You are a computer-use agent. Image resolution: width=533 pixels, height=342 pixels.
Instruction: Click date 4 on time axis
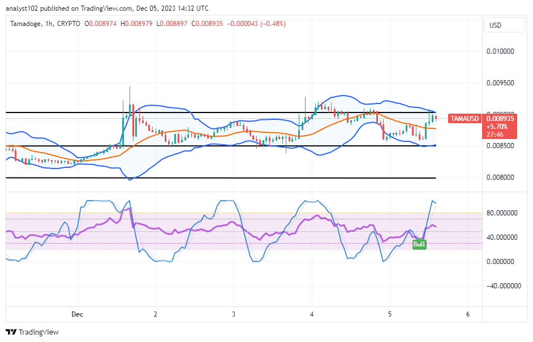tap(312, 314)
